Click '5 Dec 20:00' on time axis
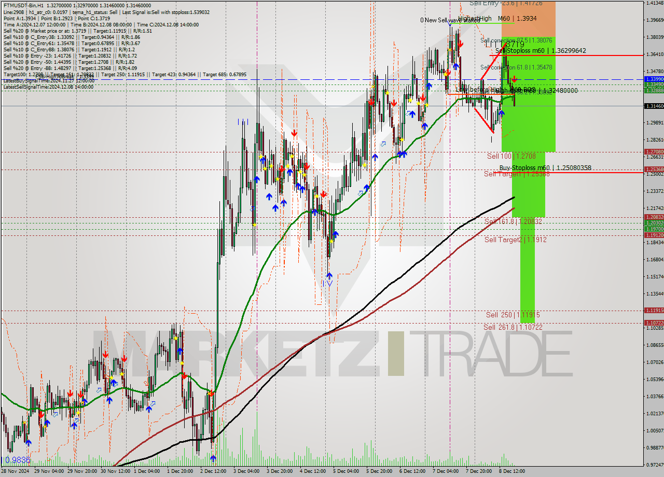 tap(379, 471)
